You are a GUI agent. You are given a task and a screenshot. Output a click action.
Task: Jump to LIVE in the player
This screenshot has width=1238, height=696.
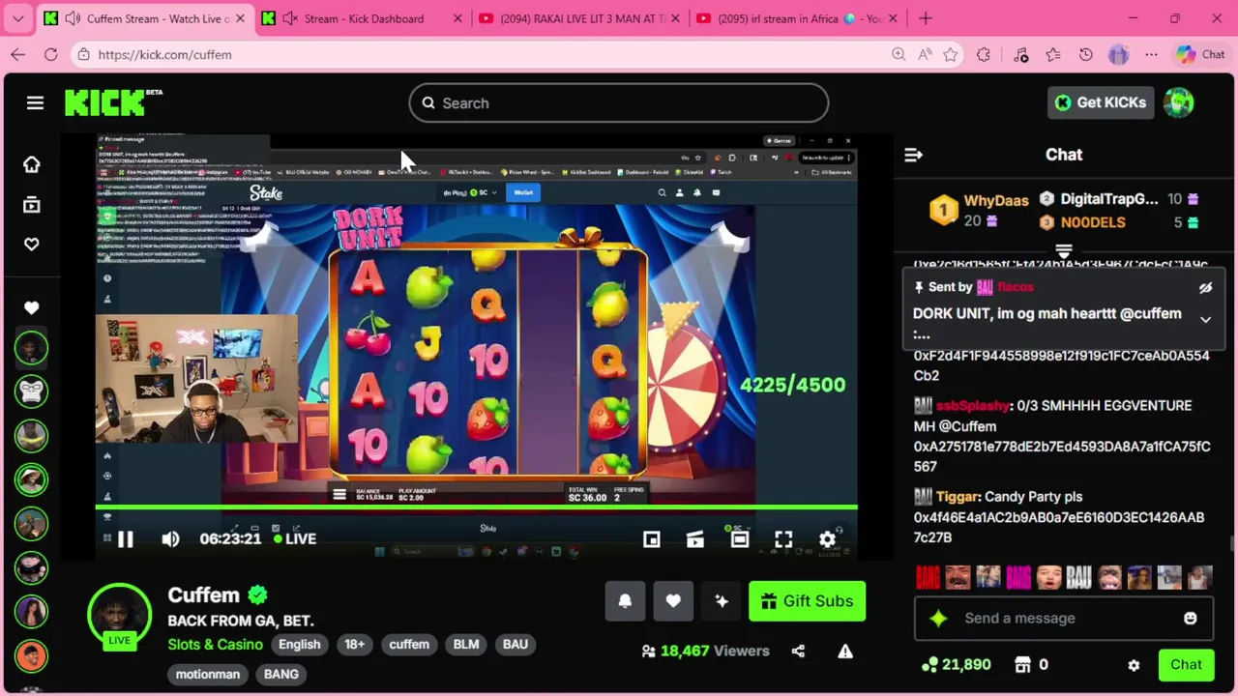click(x=295, y=538)
